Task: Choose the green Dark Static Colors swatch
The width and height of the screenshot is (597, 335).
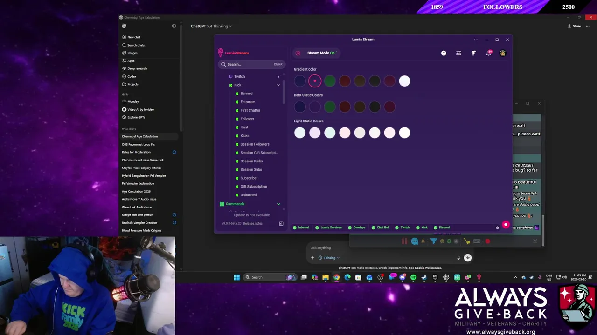Action: pos(330,107)
